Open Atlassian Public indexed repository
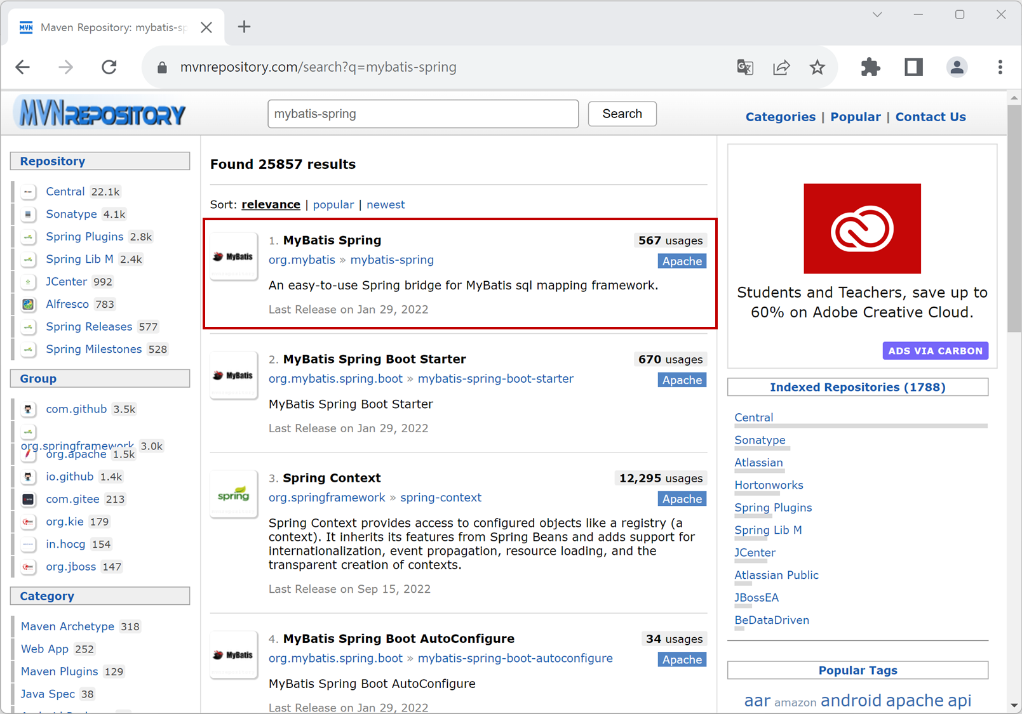 point(776,575)
